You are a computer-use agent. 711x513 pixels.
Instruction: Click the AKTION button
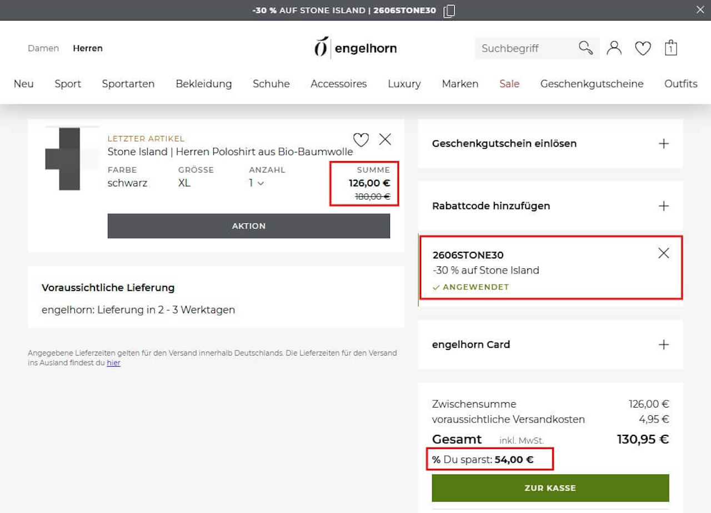point(249,226)
